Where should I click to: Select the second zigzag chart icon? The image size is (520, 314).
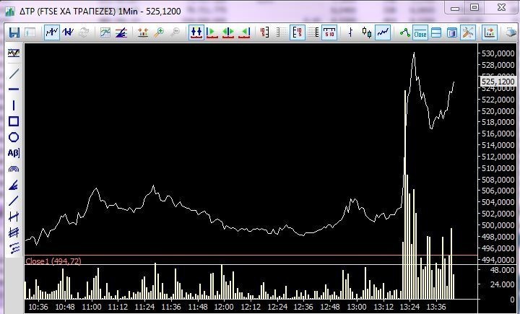[x=68, y=32]
